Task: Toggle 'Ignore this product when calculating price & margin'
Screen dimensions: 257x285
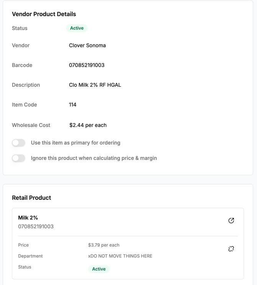Action: 18,158
